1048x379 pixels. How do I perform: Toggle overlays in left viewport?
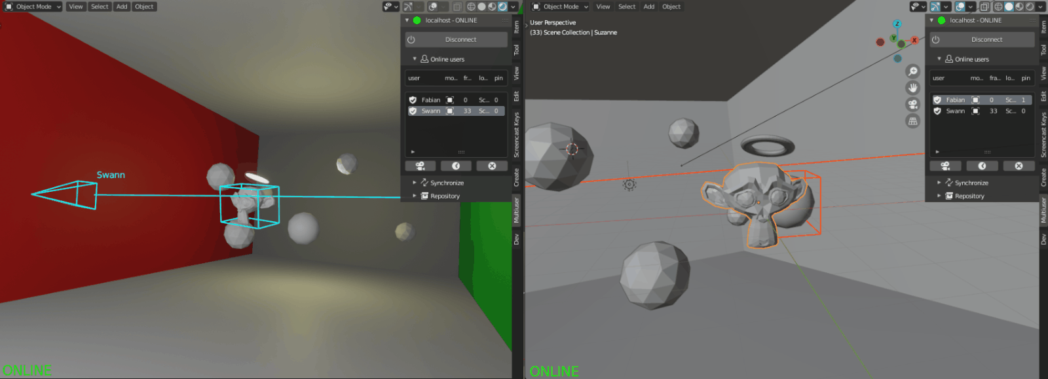click(433, 7)
